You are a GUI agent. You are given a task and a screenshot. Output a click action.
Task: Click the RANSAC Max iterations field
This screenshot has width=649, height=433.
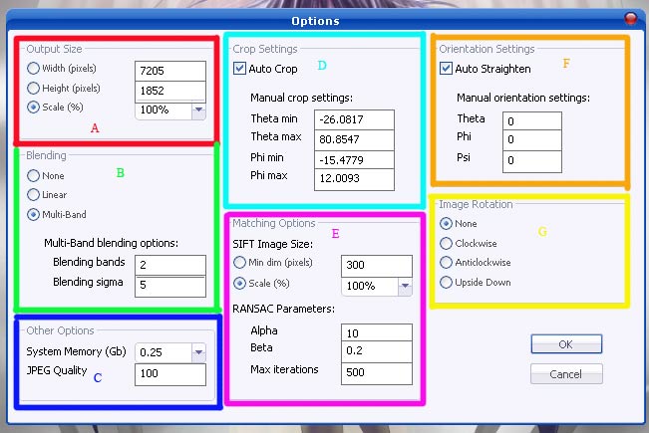coord(375,372)
